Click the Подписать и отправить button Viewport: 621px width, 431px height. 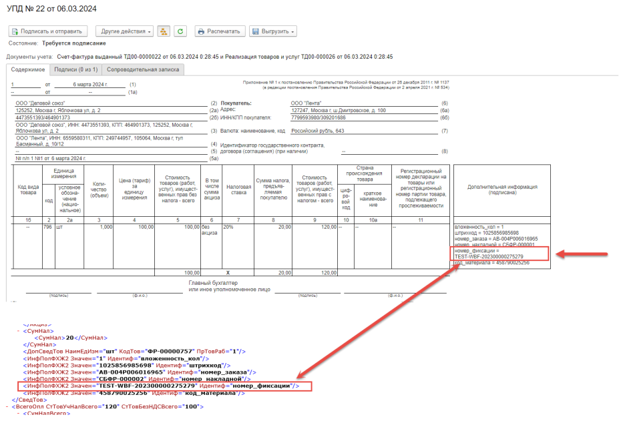47,31
